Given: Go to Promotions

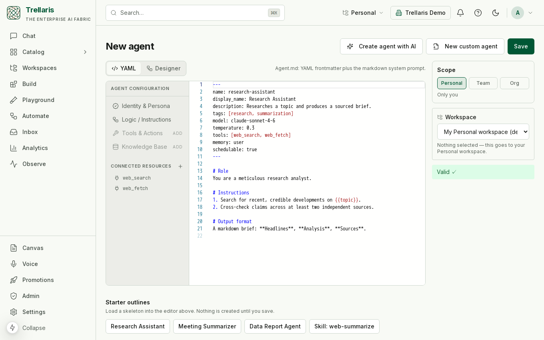Looking at the screenshot, I should coord(48,280).
